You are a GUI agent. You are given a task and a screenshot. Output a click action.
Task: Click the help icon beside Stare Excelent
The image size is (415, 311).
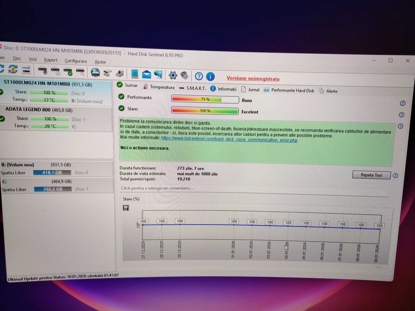(x=402, y=115)
